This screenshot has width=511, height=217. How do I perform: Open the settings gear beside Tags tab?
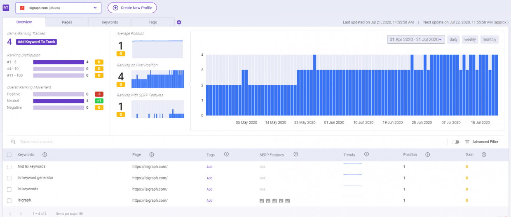[179, 22]
